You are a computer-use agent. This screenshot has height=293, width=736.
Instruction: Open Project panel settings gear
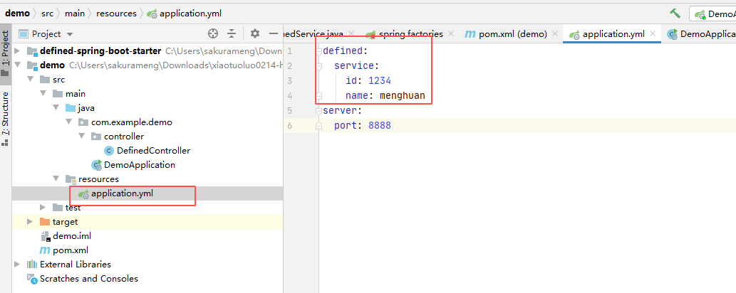click(x=255, y=33)
